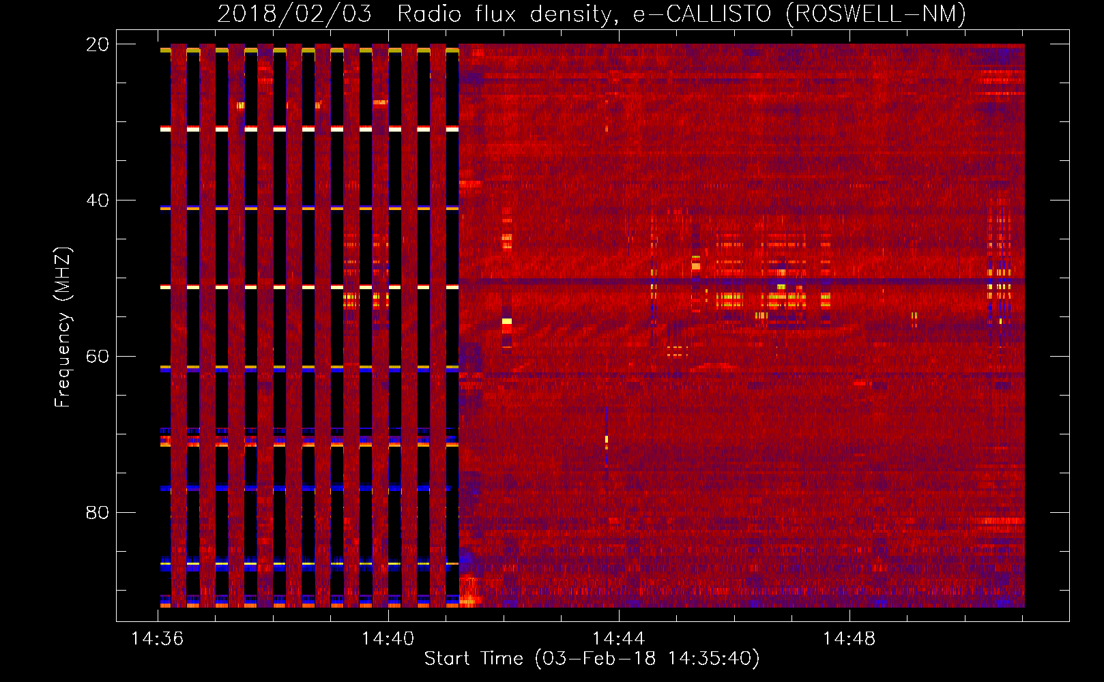Viewport: 1104px width, 682px height.
Task: Click the 80 frequency tick label
Action: (x=98, y=513)
